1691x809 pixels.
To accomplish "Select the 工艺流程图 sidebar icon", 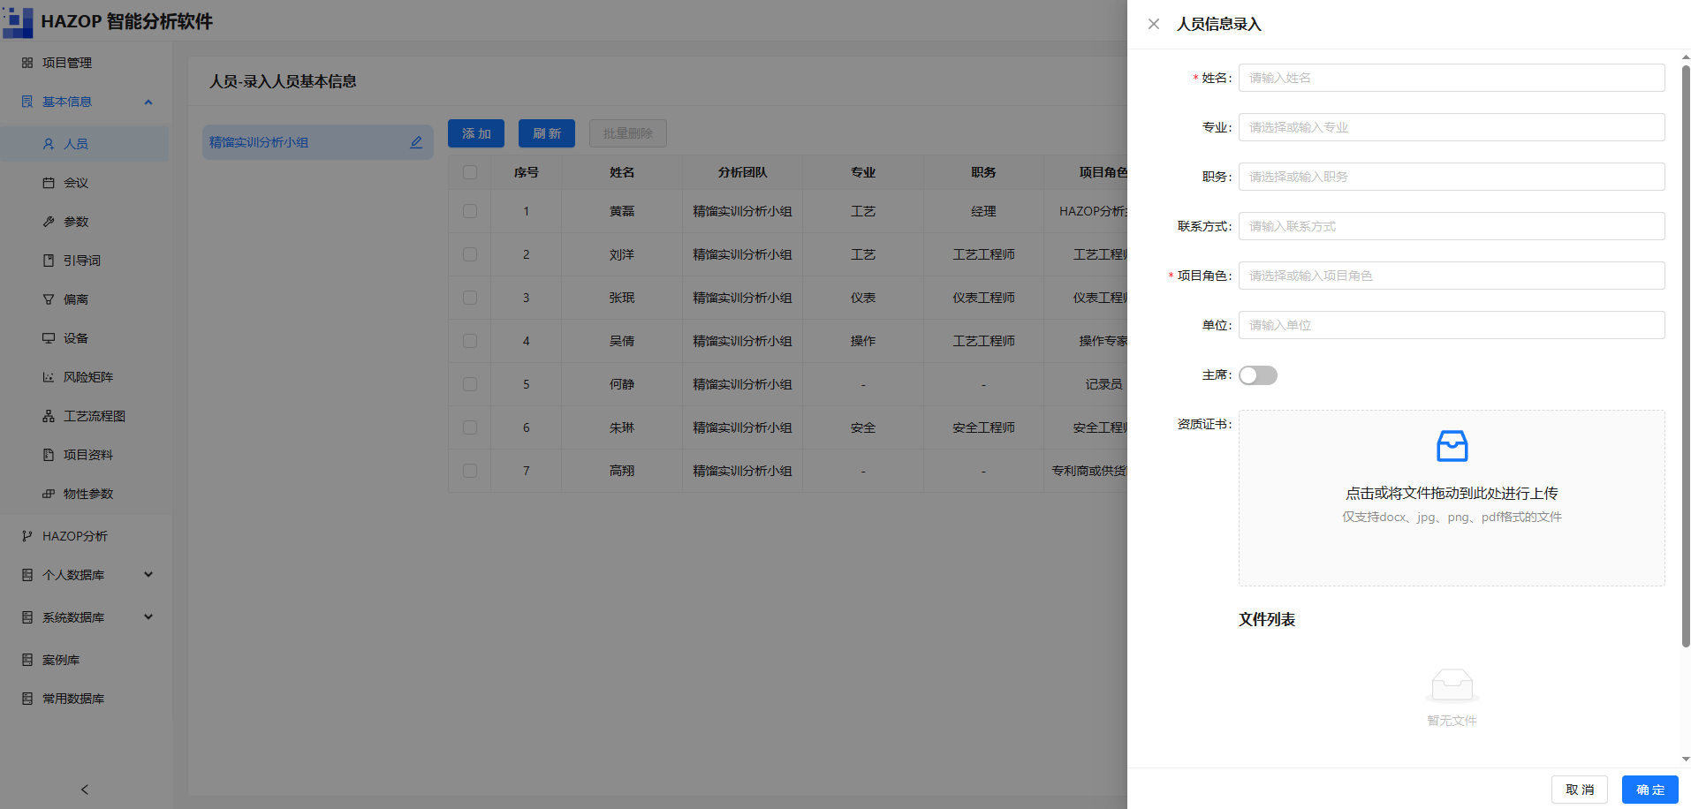I will pyautogui.click(x=49, y=416).
